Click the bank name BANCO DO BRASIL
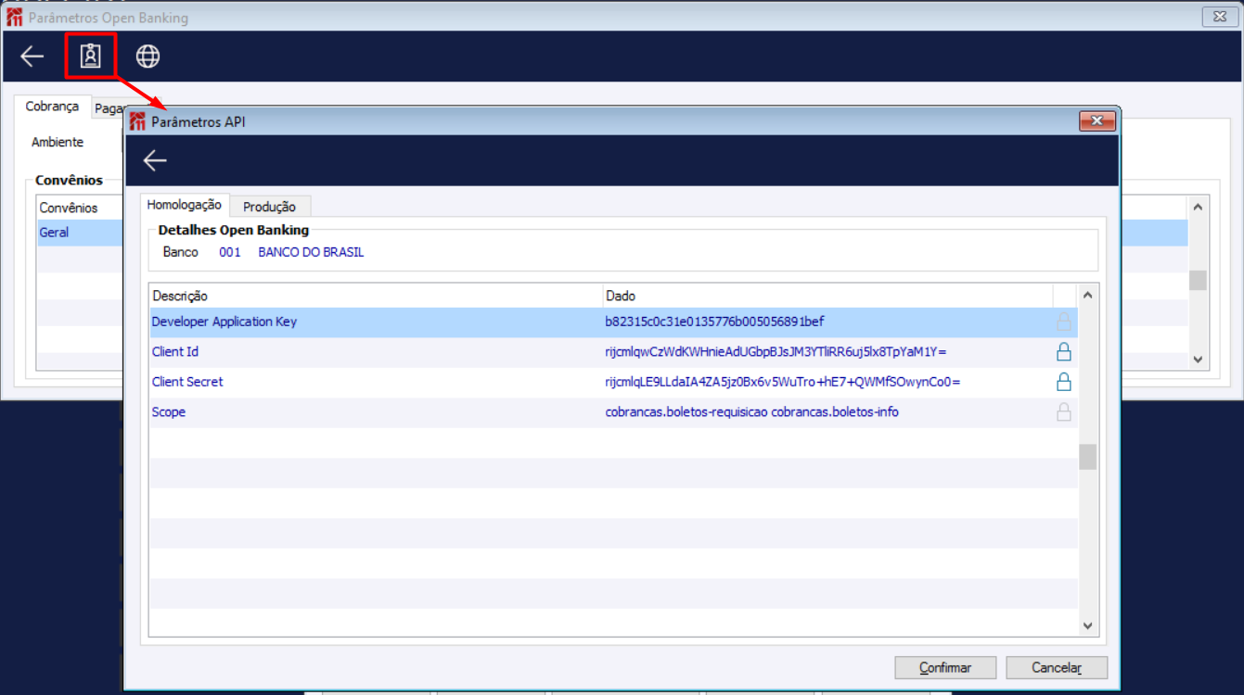Image resolution: width=1244 pixels, height=695 pixels. click(x=311, y=252)
